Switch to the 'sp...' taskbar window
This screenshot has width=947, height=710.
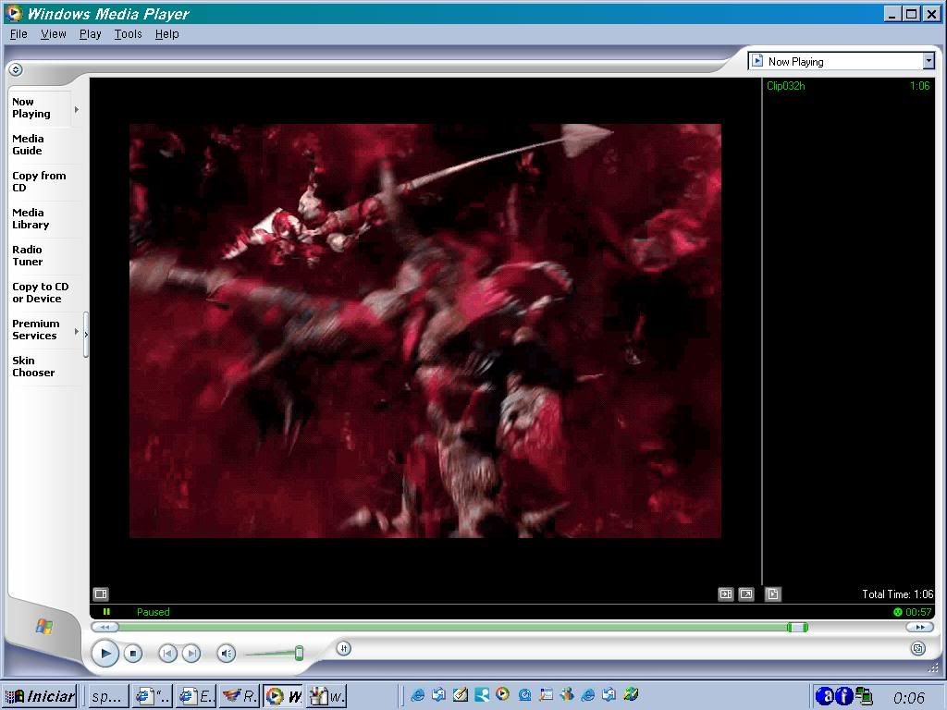pyautogui.click(x=108, y=696)
